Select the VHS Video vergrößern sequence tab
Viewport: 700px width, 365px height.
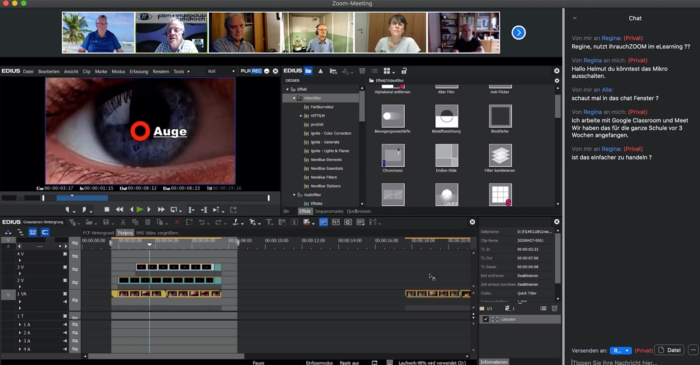point(157,233)
